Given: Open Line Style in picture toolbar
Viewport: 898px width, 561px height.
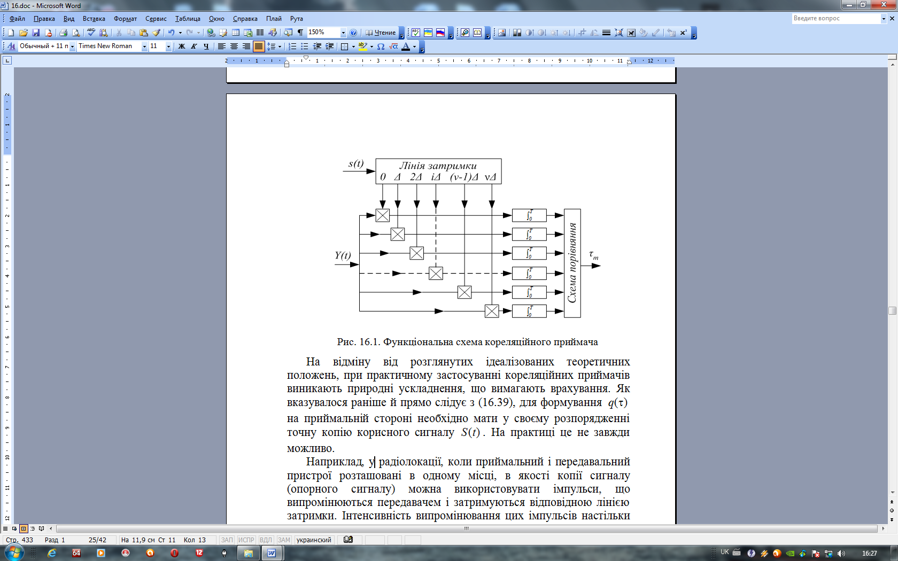Looking at the screenshot, I should click(606, 33).
